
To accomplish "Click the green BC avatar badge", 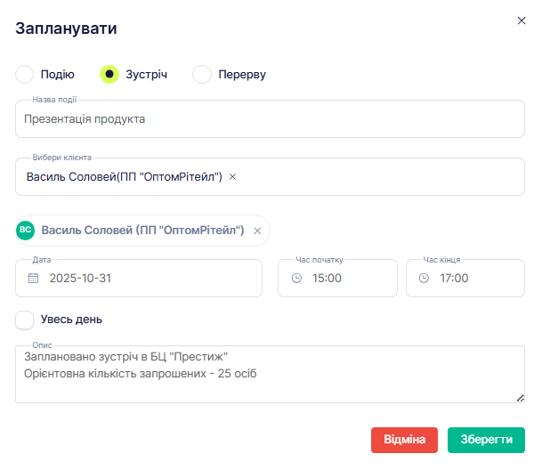I will tap(26, 231).
